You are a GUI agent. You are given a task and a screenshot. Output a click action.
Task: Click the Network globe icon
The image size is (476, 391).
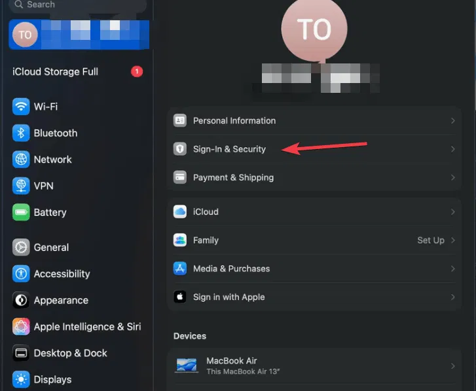click(x=21, y=160)
